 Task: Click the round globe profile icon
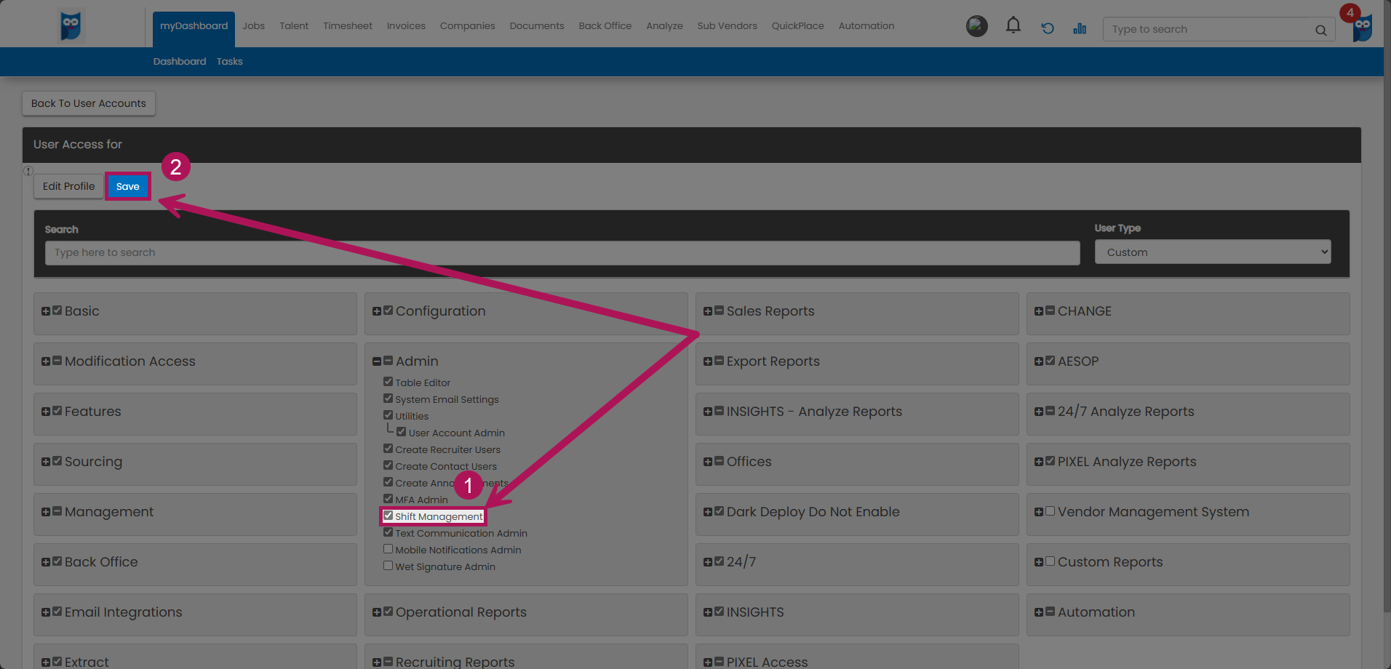(x=976, y=26)
